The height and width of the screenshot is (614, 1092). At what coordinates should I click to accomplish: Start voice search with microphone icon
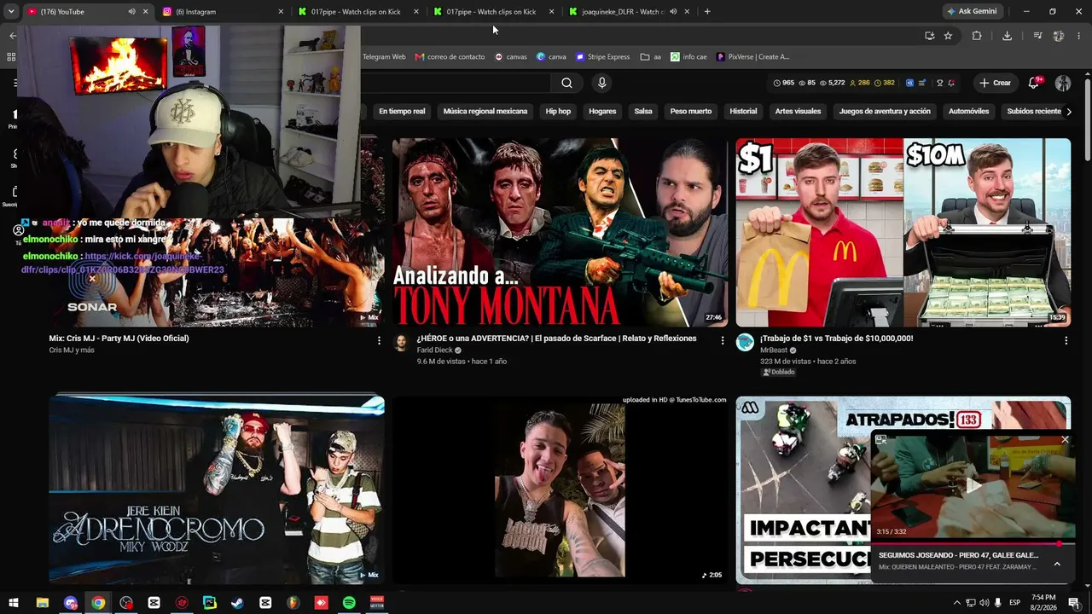click(x=601, y=83)
